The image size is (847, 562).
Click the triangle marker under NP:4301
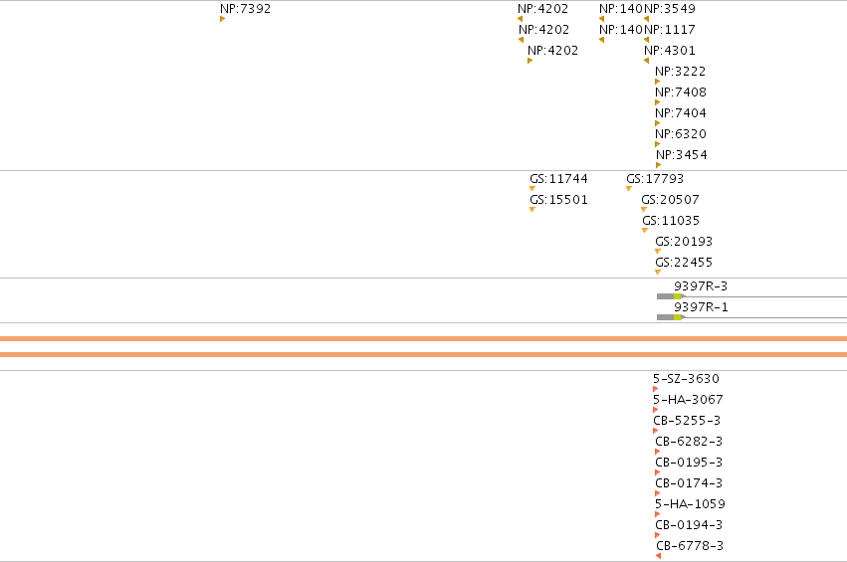click(x=647, y=61)
